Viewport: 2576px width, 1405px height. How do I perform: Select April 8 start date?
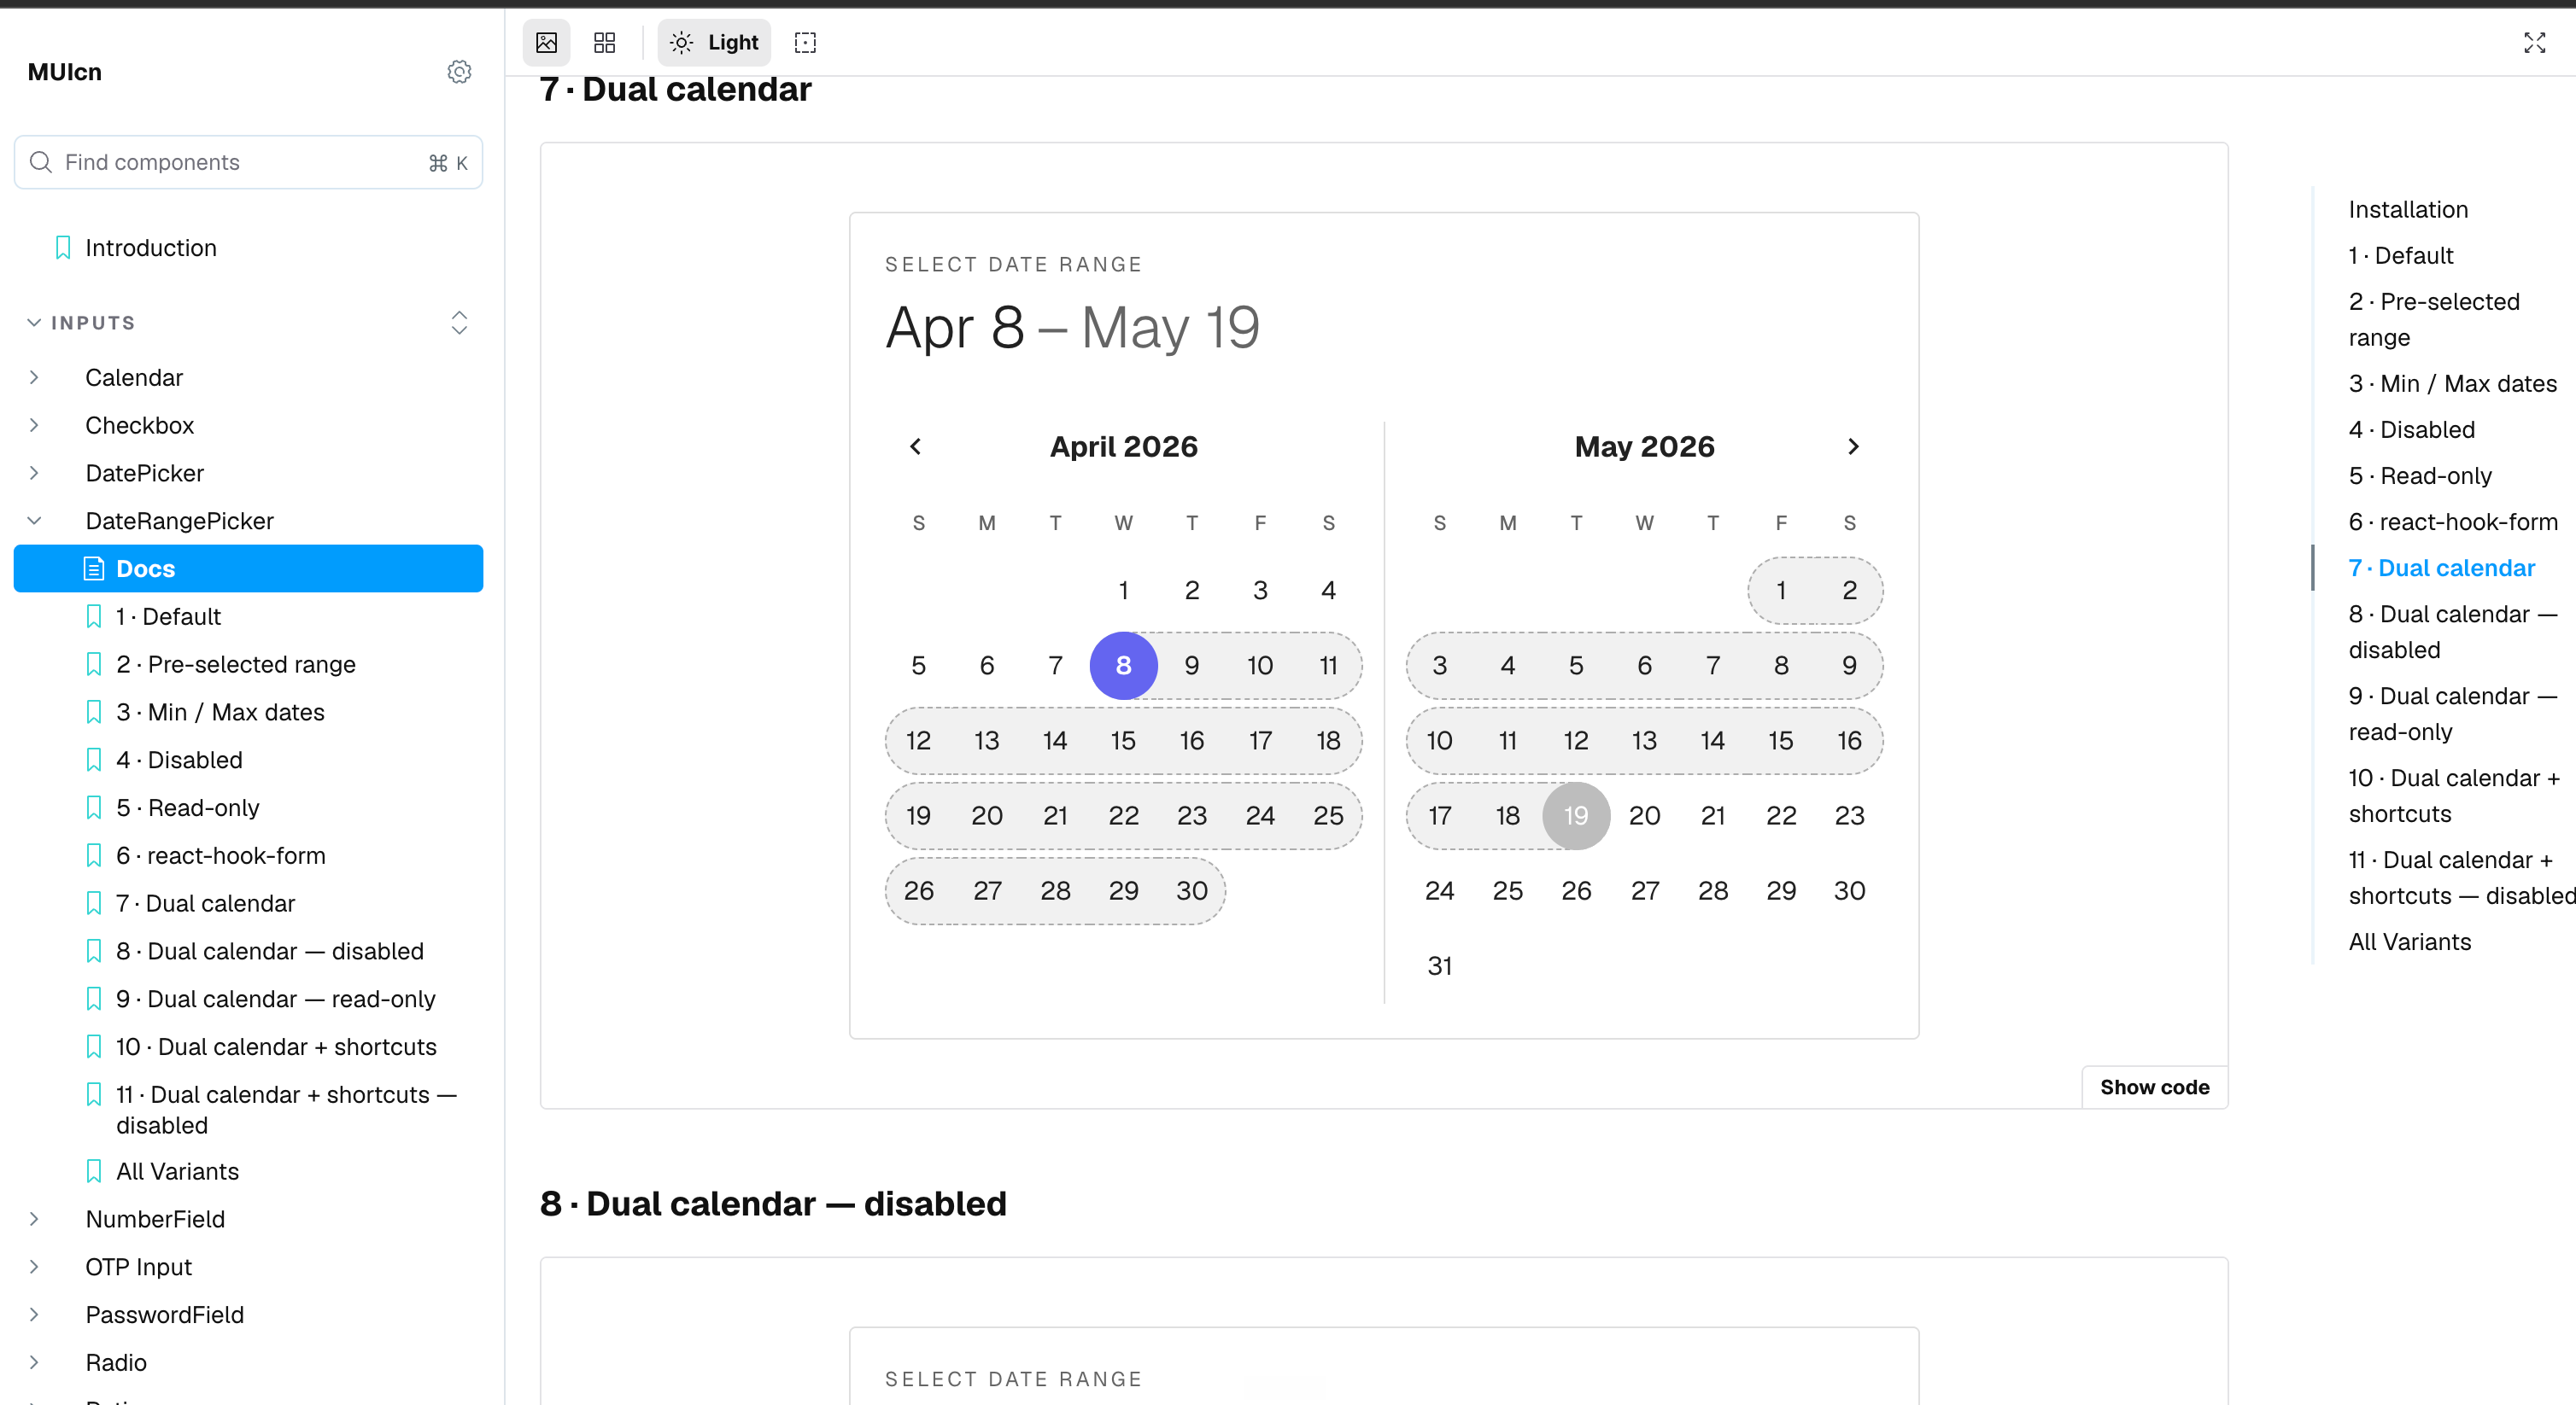pos(1123,666)
